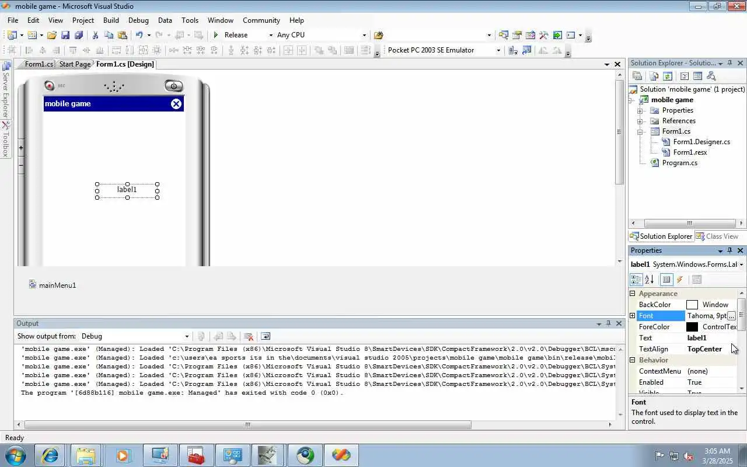Toggle Categorized view in the Properties panel
The image size is (747, 467).
[636, 280]
